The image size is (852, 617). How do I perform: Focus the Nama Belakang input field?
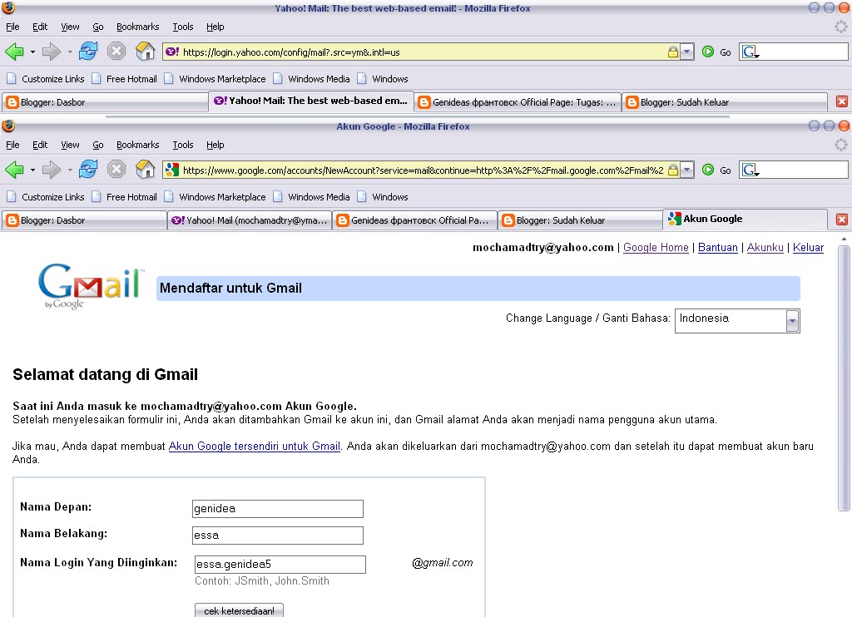click(x=278, y=535)
